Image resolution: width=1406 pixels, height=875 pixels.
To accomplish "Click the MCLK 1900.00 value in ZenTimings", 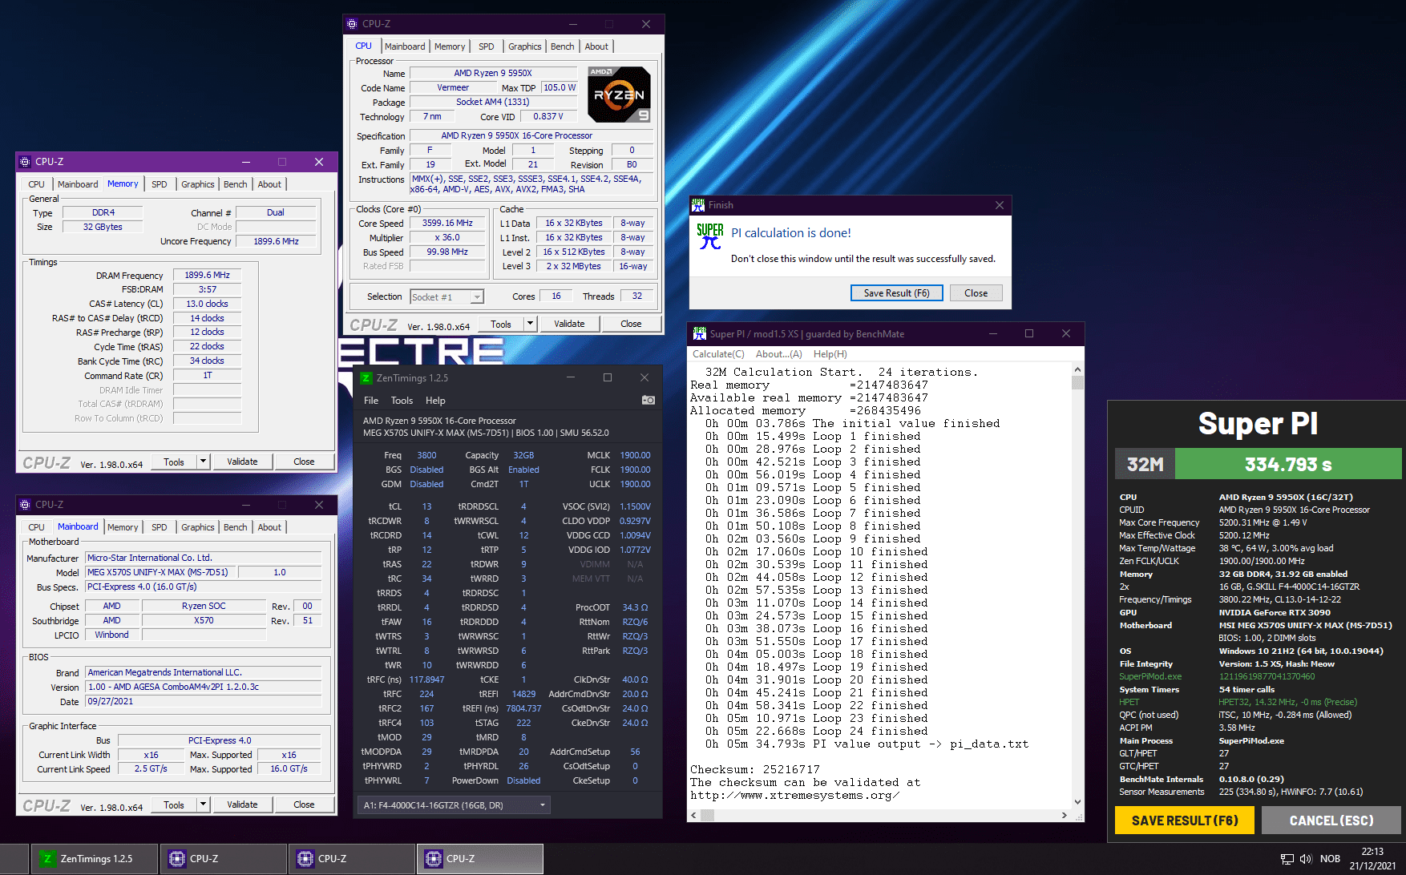I will (x=635, y=455).
